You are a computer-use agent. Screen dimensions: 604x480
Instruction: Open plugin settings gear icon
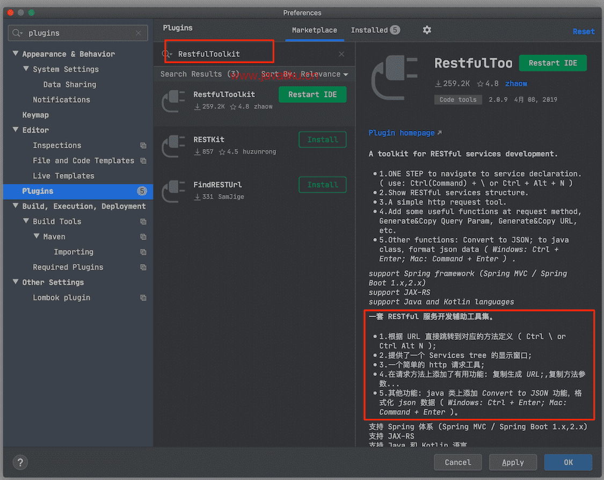tap(427, 30)
